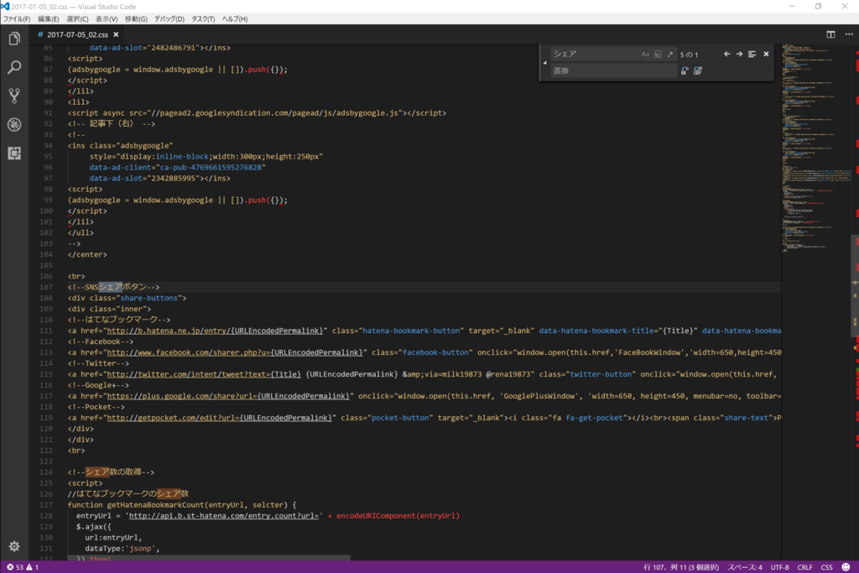Click the horizontal scrollbar at editor bottom
The height and width of the screenshot is (573, 859).
coord(209,558)
